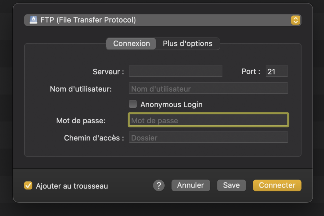The height and width of the screenshot is (216, 324).
Task: Click the Serveur label text
Action: 108,72
